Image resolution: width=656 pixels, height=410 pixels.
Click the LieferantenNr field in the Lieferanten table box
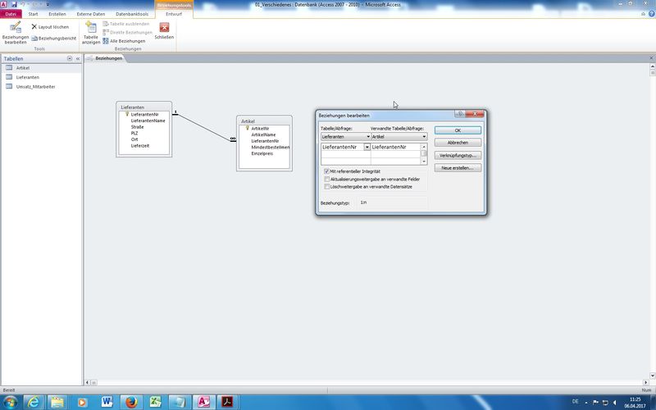click(x=144, y=114)
